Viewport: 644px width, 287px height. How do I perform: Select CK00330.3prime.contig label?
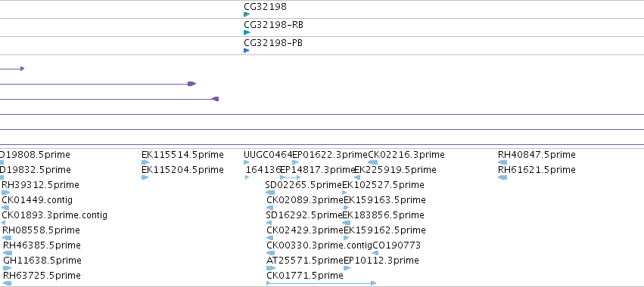(x=319, y=245)
